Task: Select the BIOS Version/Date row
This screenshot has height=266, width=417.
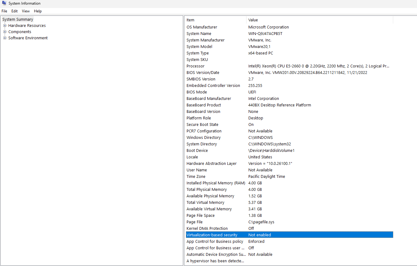Action: 289,73
